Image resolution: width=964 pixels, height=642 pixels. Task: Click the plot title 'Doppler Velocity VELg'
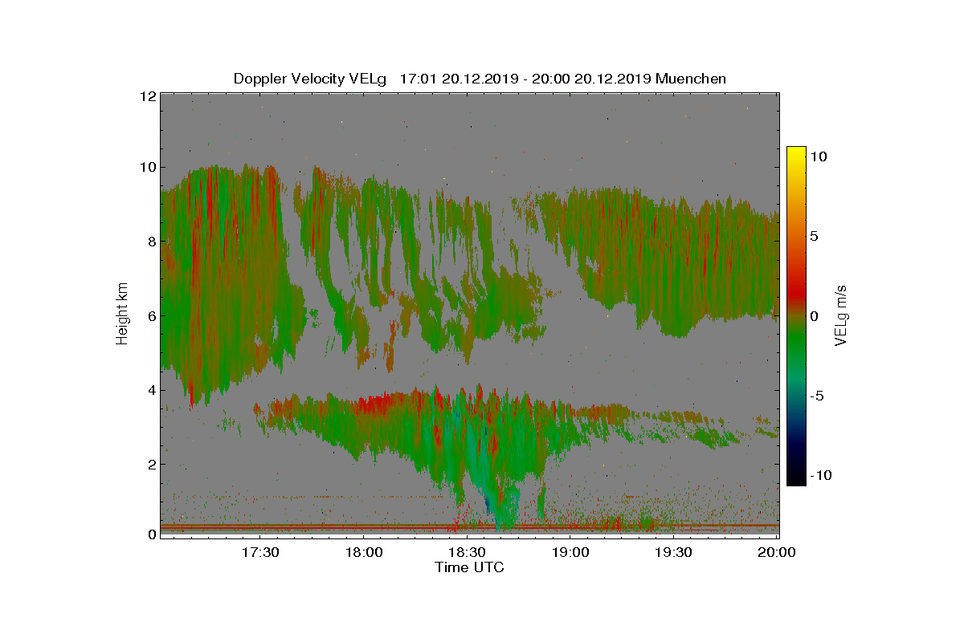tap(309, 79)
